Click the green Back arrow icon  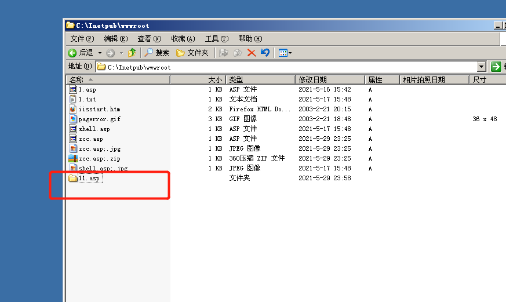point(72,53)
